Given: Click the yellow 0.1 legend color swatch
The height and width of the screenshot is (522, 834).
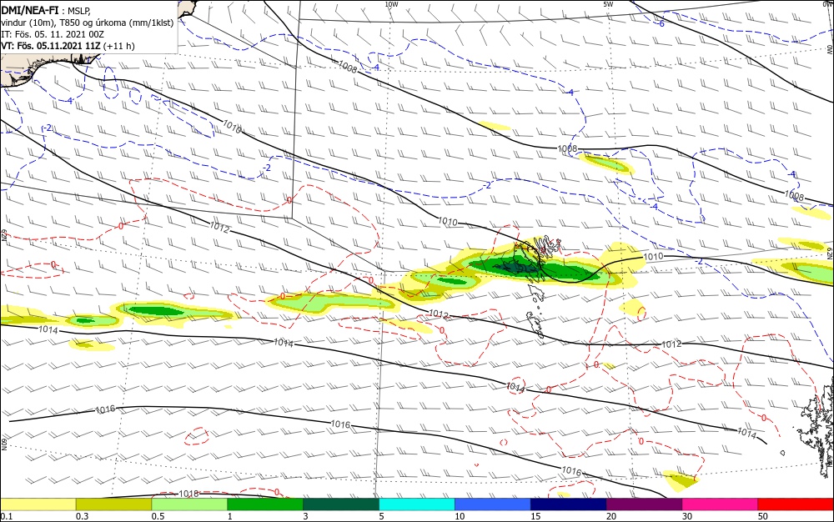Looking at the screenshot, I should (x=38, y=504).
